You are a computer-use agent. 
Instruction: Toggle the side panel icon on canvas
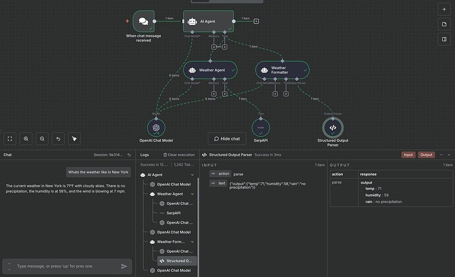[443, 40]
